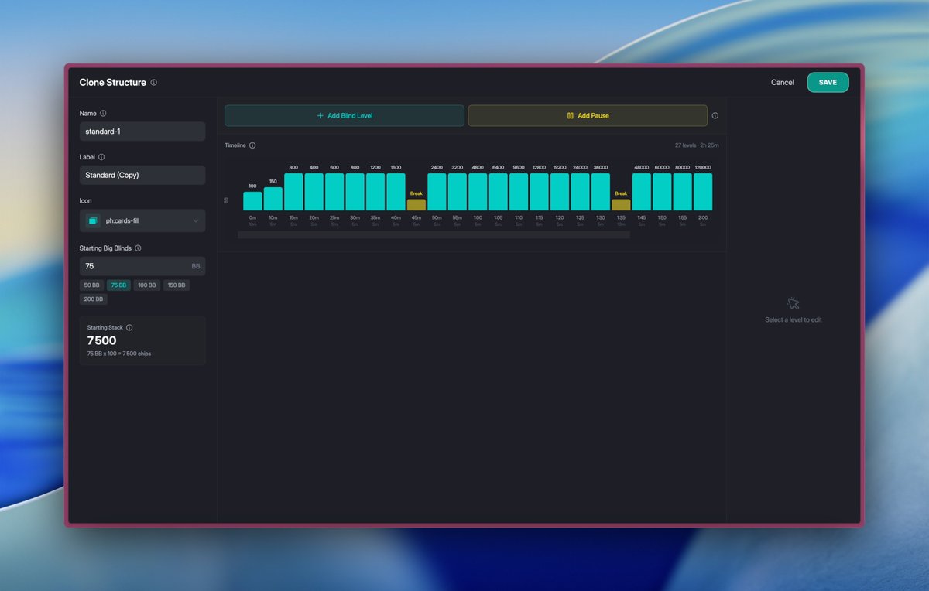The height and width of the screenshot is (591, 929).
Task: Select the 50 BB preset
Action: pos(92,285)
